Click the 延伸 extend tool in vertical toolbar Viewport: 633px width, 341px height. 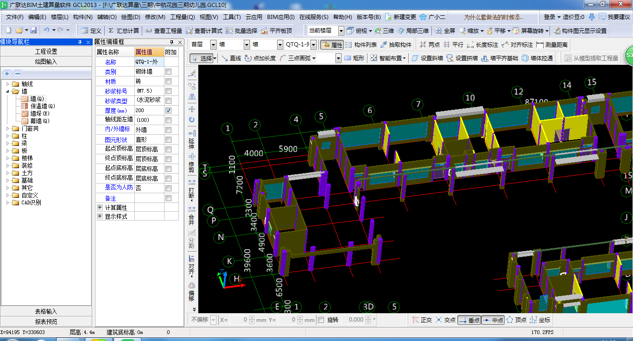(191, 140)
